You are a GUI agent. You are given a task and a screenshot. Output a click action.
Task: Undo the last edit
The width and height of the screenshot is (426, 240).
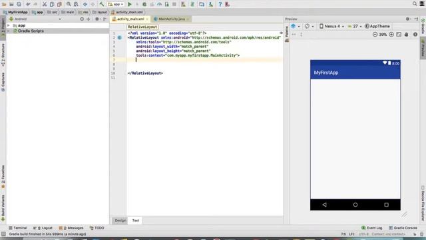click(x=28, y=4)
